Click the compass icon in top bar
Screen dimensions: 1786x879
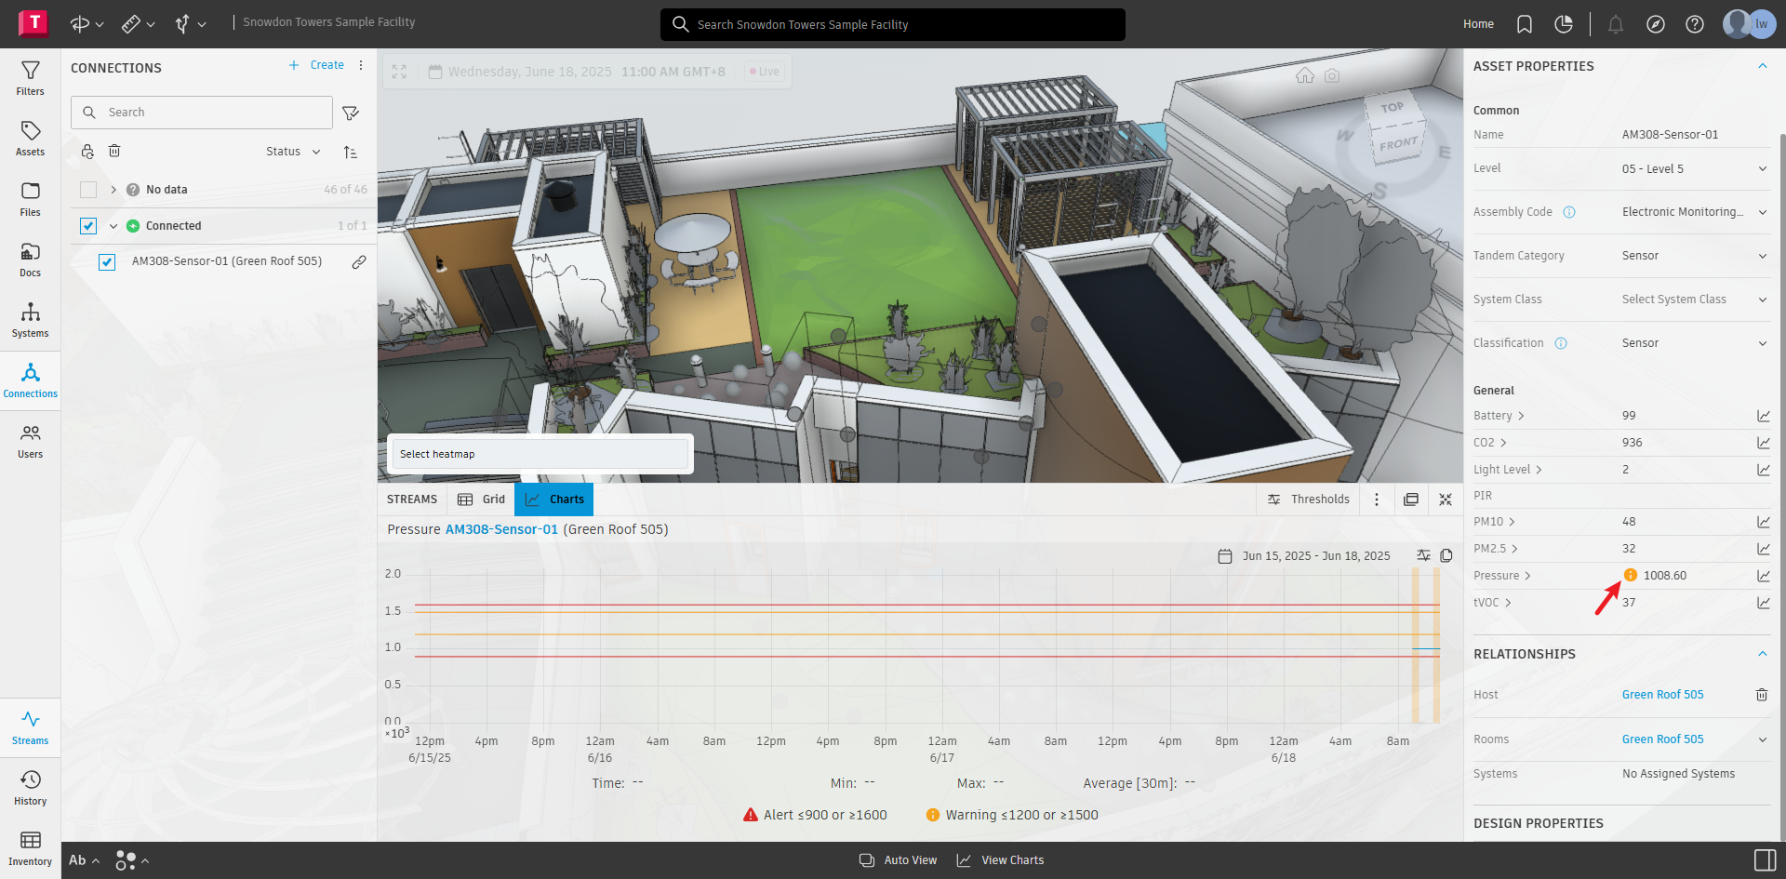(1656, 24)
